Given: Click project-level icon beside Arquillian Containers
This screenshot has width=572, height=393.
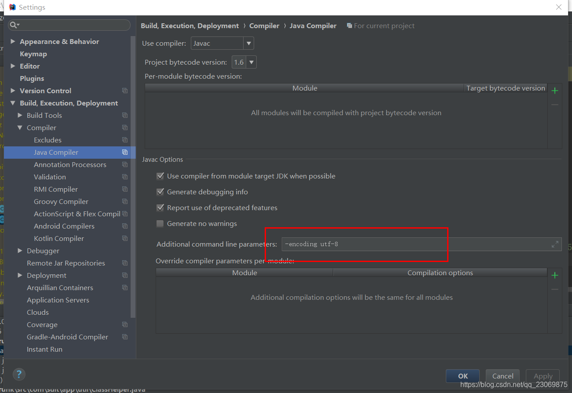Looking at the screenshot, I should [125, 287].
